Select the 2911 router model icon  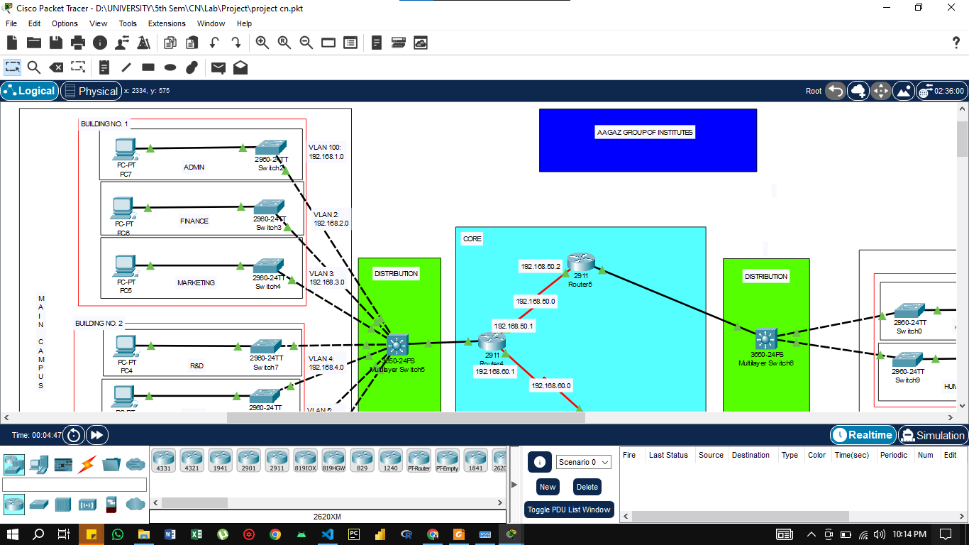coord(277,459)
